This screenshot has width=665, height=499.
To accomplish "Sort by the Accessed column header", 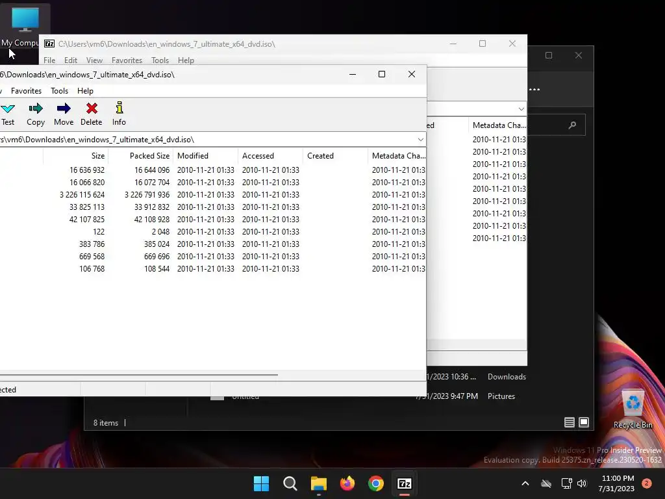I will click(x=270, y=156).
